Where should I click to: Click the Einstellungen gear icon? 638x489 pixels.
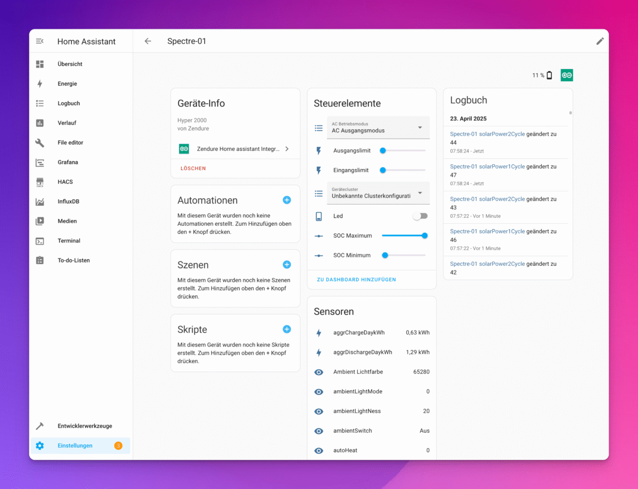pos(40,446)
